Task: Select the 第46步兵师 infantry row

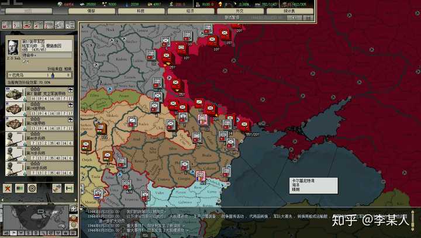Action: pyautogui.click(x=40, y=139)
